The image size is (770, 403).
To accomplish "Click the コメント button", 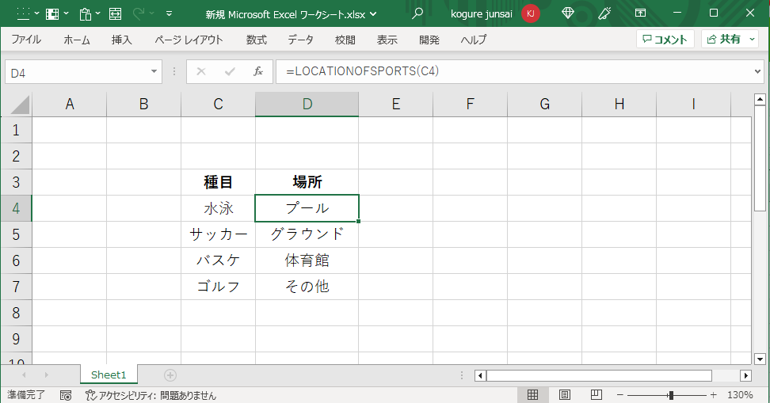I will tap(665, 40).
